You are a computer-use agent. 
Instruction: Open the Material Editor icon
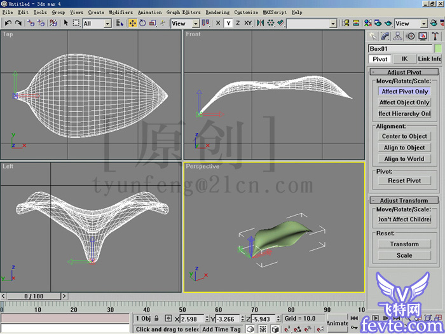coord(368,23)
